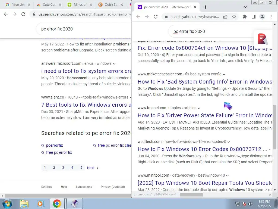Open Chrome three-dot menu in right window
This screenshot has width=278, height=209.
click(x=271, y=17)
